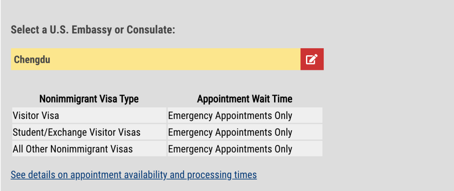Click the Visitor Visa type cell
The width and height of the screenshot is (454, 191).
36,116
